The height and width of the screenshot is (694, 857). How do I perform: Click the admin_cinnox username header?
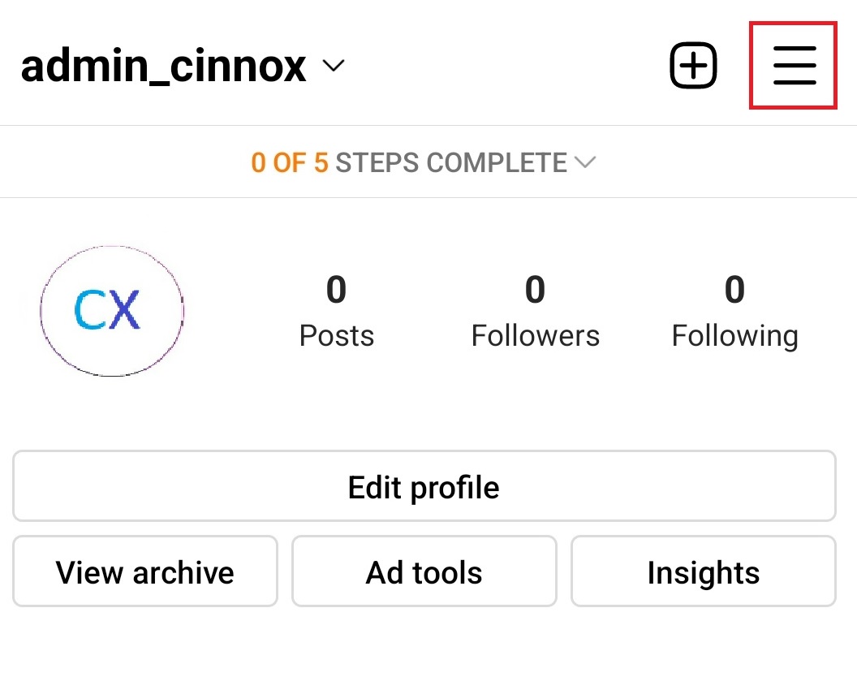(x=163, y=67)
